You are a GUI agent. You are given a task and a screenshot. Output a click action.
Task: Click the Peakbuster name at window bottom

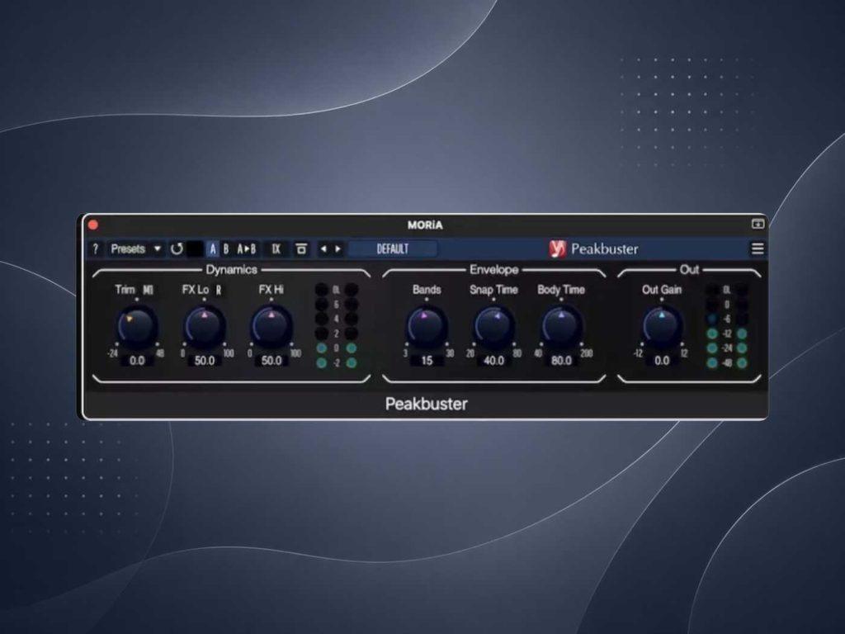(427, 404)
